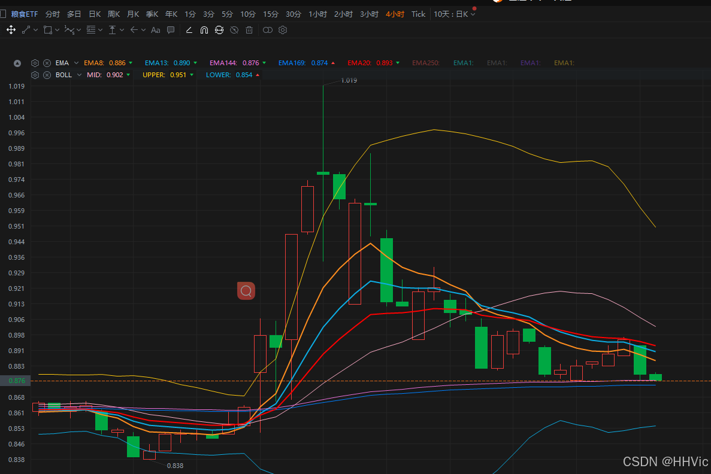The image size is (711, 474).
Task: Hide all drawings with eye-slash icon
Action: pyautogui.click(x=234, y=30)
